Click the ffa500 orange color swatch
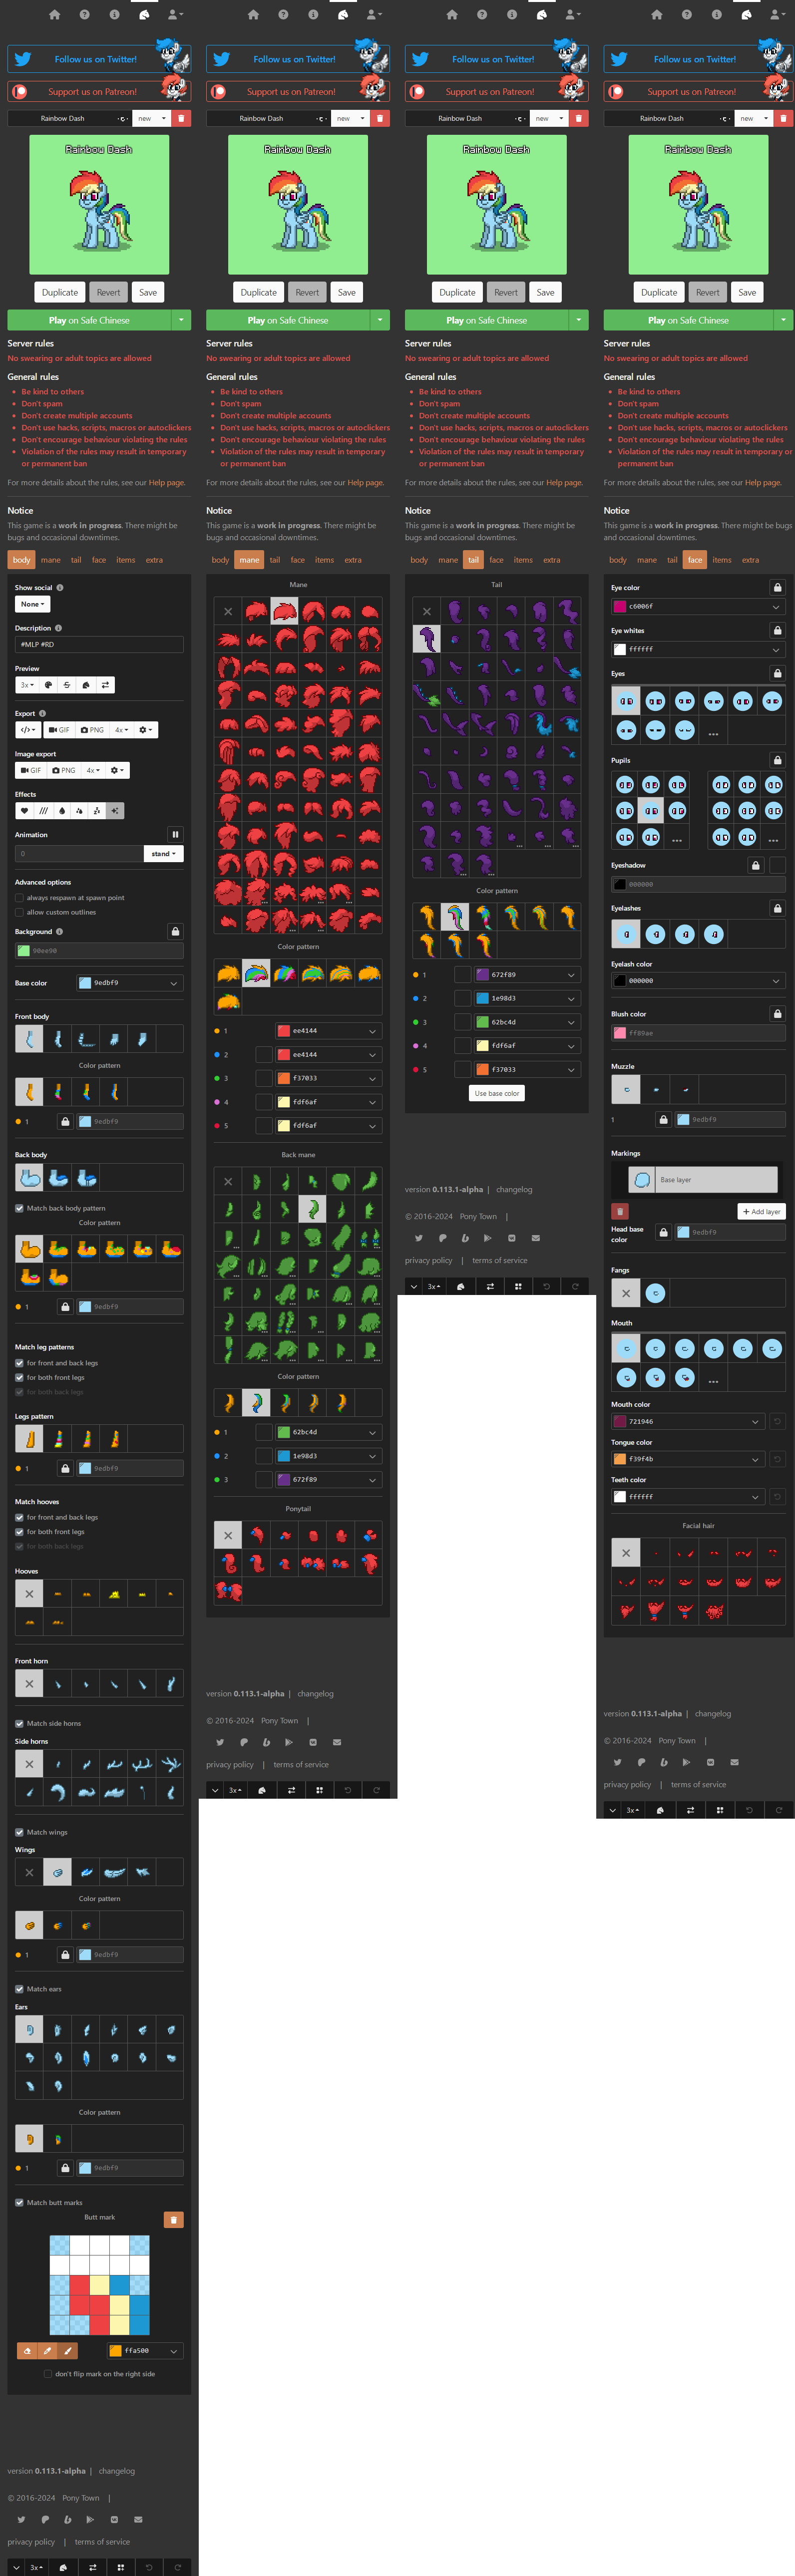Image resolution: width=795 pixels, height=2576 pixels. click(116, 2350)
